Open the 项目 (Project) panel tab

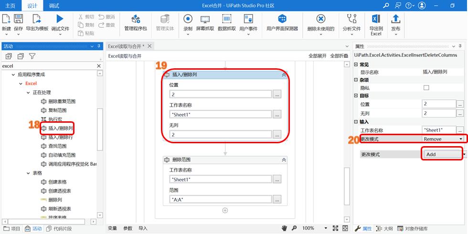tap(12, 229)
